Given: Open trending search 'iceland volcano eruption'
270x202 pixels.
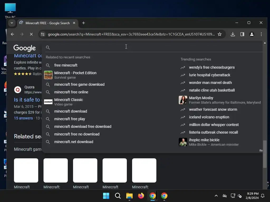Looking at the screenshot, I should (x=209, y=117).
